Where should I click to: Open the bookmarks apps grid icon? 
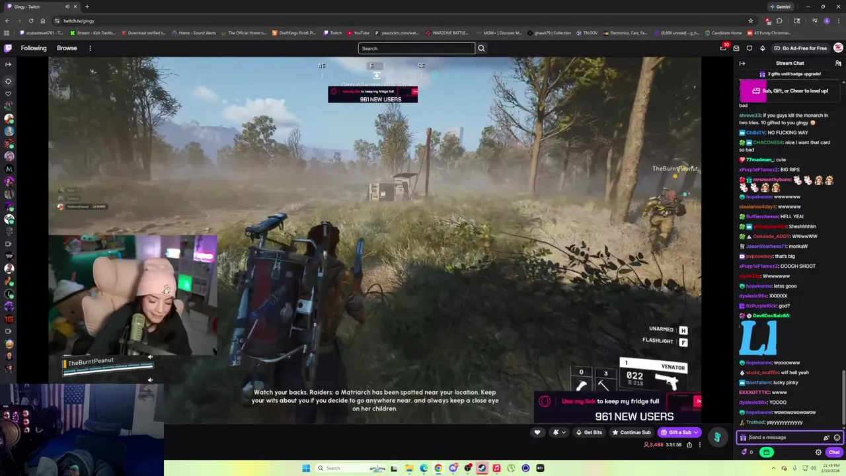click(x=7, y=33)
